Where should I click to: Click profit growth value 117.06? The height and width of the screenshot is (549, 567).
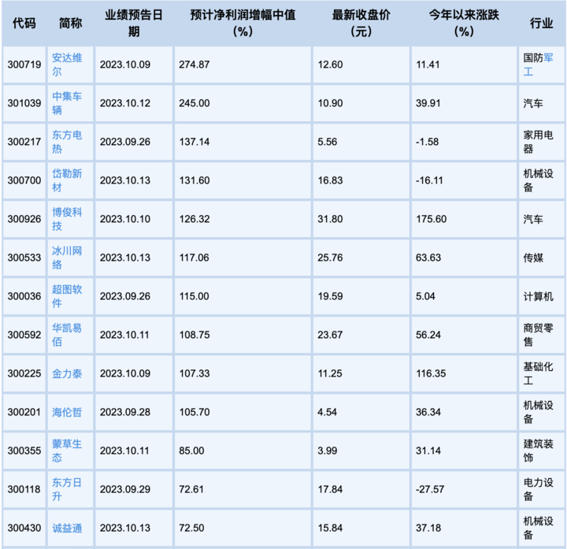[x=195, y=258]
